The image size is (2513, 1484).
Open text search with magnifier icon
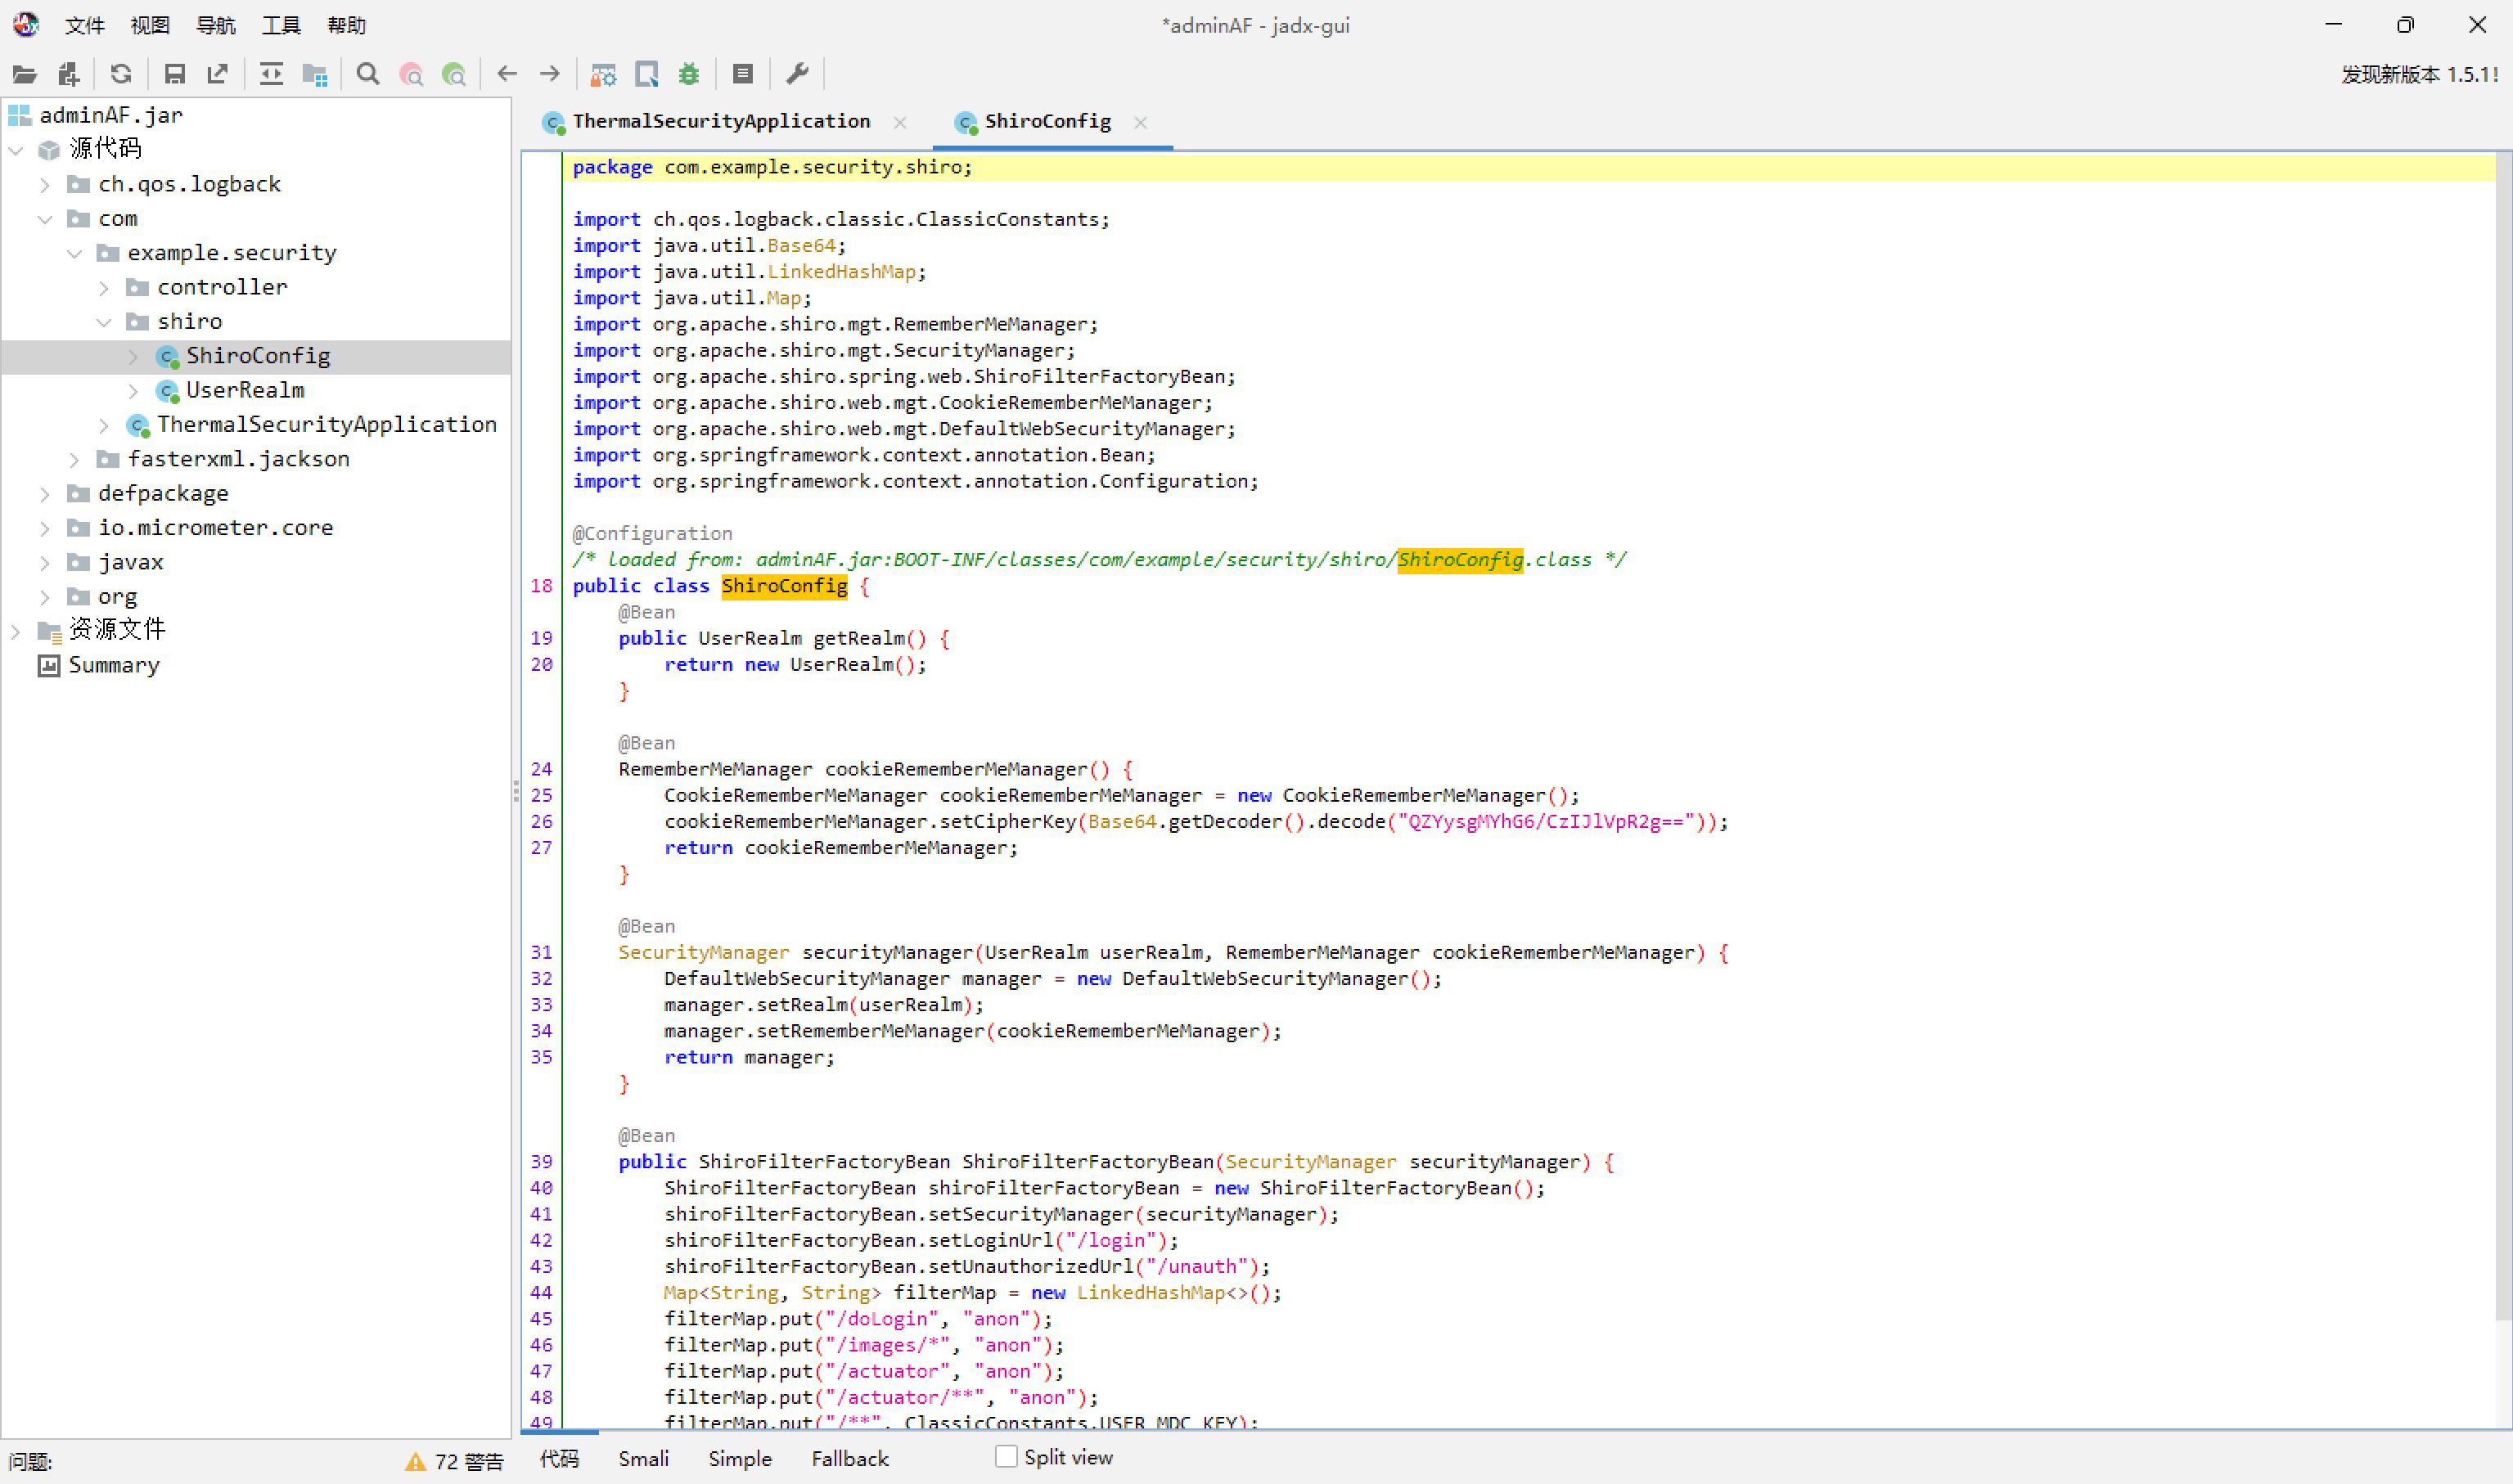tap(368, 74)
